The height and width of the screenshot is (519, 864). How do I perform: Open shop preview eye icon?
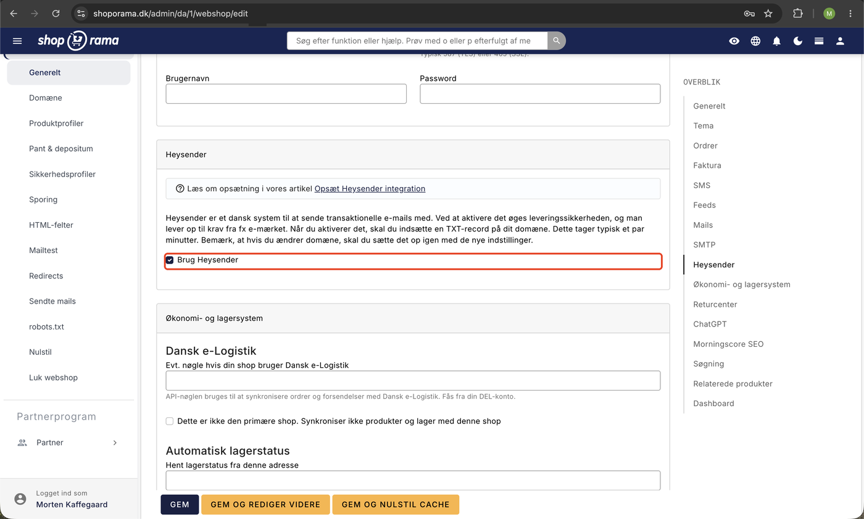tap(734, 41)
